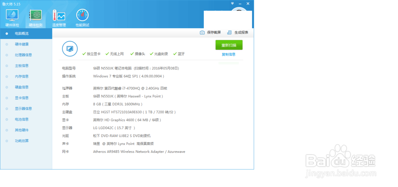Click the 松下 DVD-RAM optical drive value

(x=122, y=136)
